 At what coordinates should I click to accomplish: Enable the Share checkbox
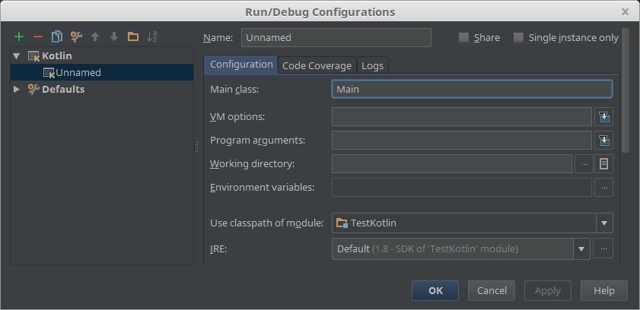coord(463,38)
